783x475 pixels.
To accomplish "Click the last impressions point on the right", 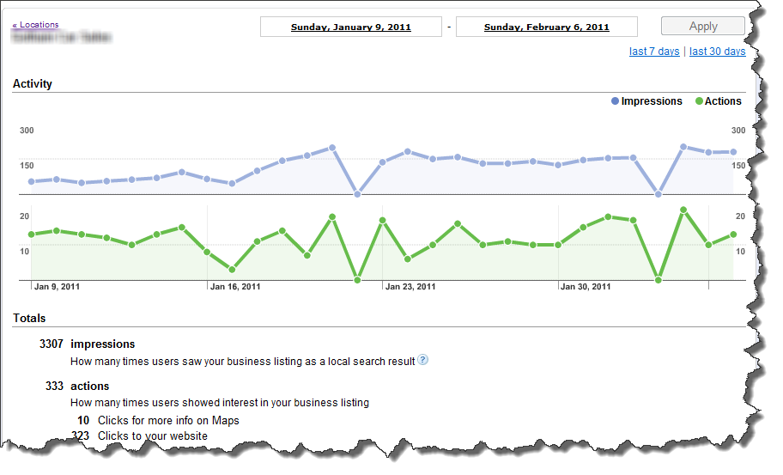I will [733, 152].
